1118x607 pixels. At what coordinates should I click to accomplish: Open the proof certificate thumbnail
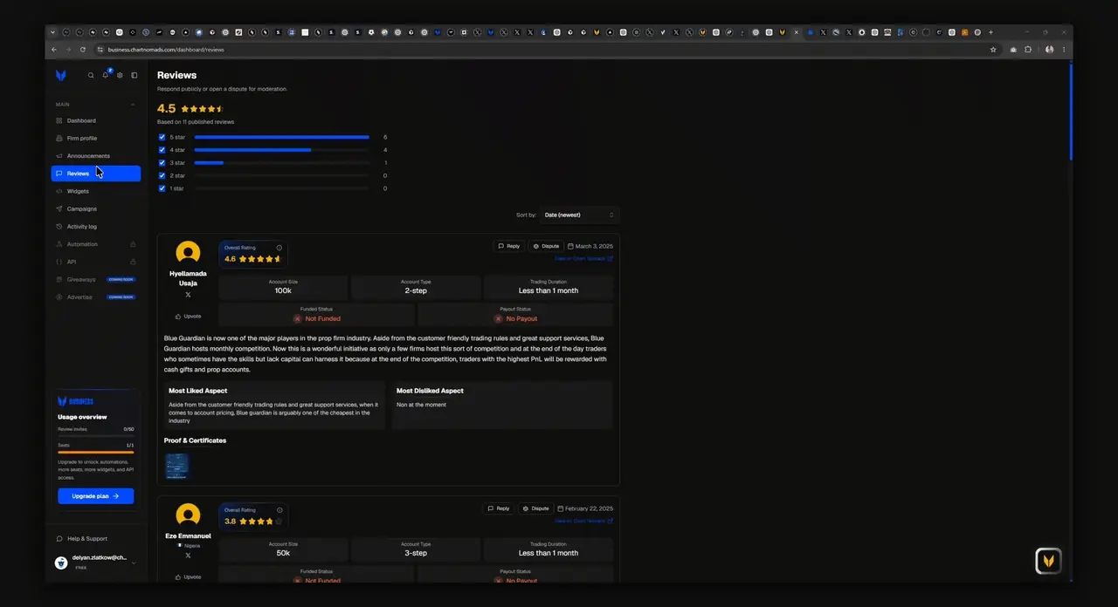tap(176, 467)
